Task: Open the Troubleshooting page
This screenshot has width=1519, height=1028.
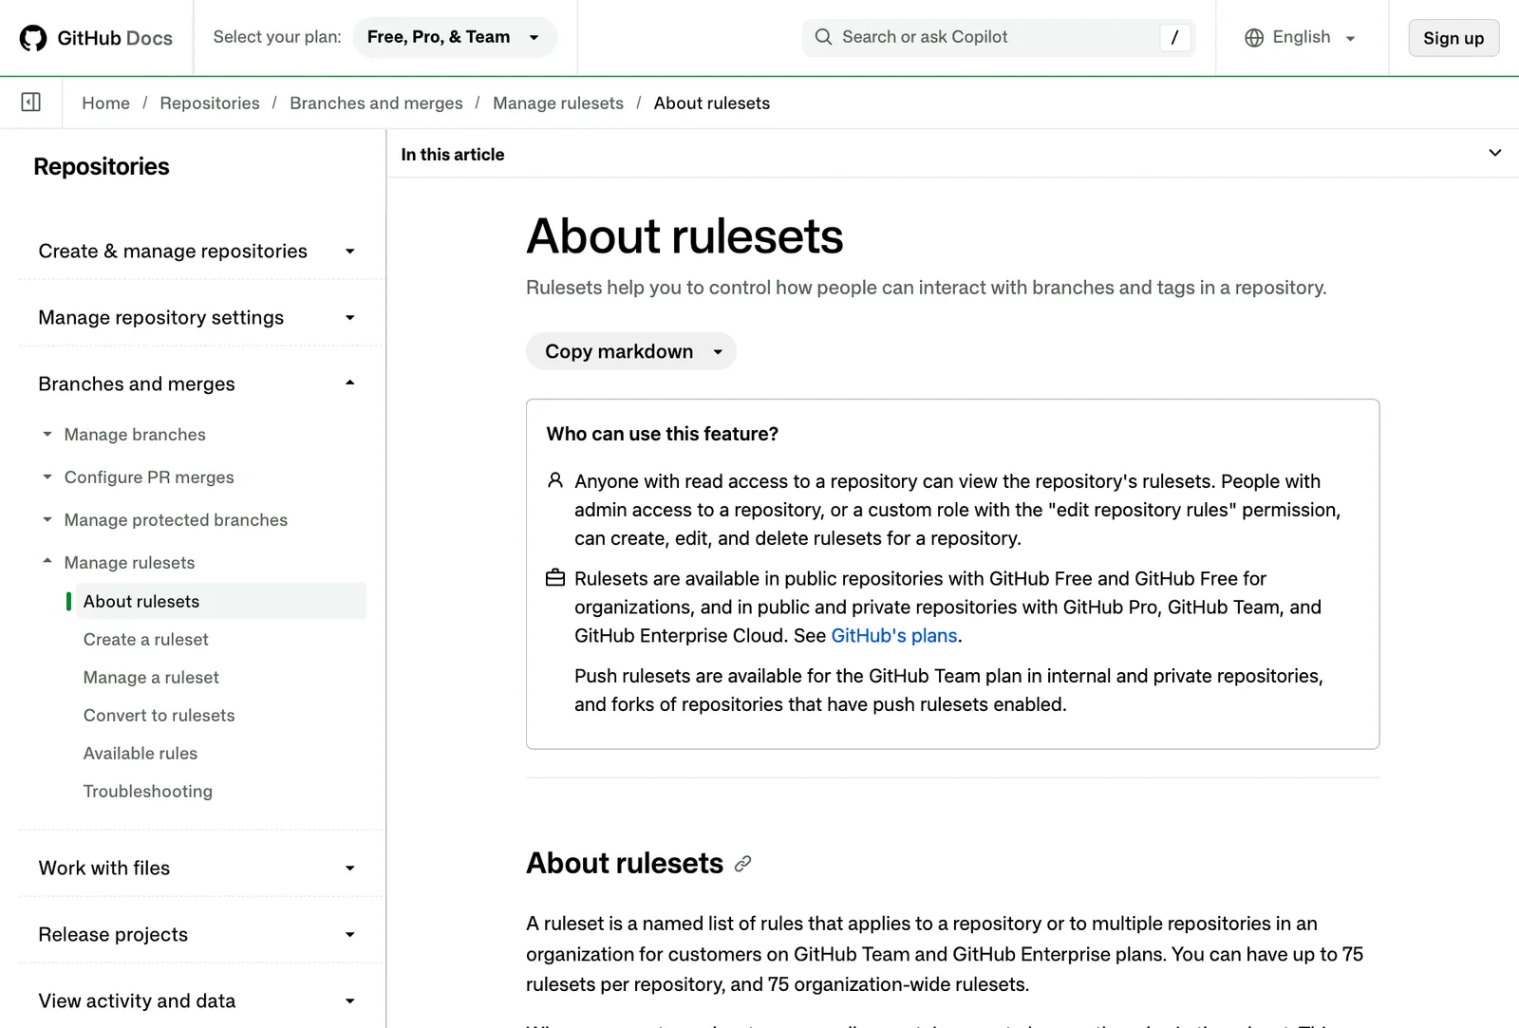Action: click(x=148, y=792)
